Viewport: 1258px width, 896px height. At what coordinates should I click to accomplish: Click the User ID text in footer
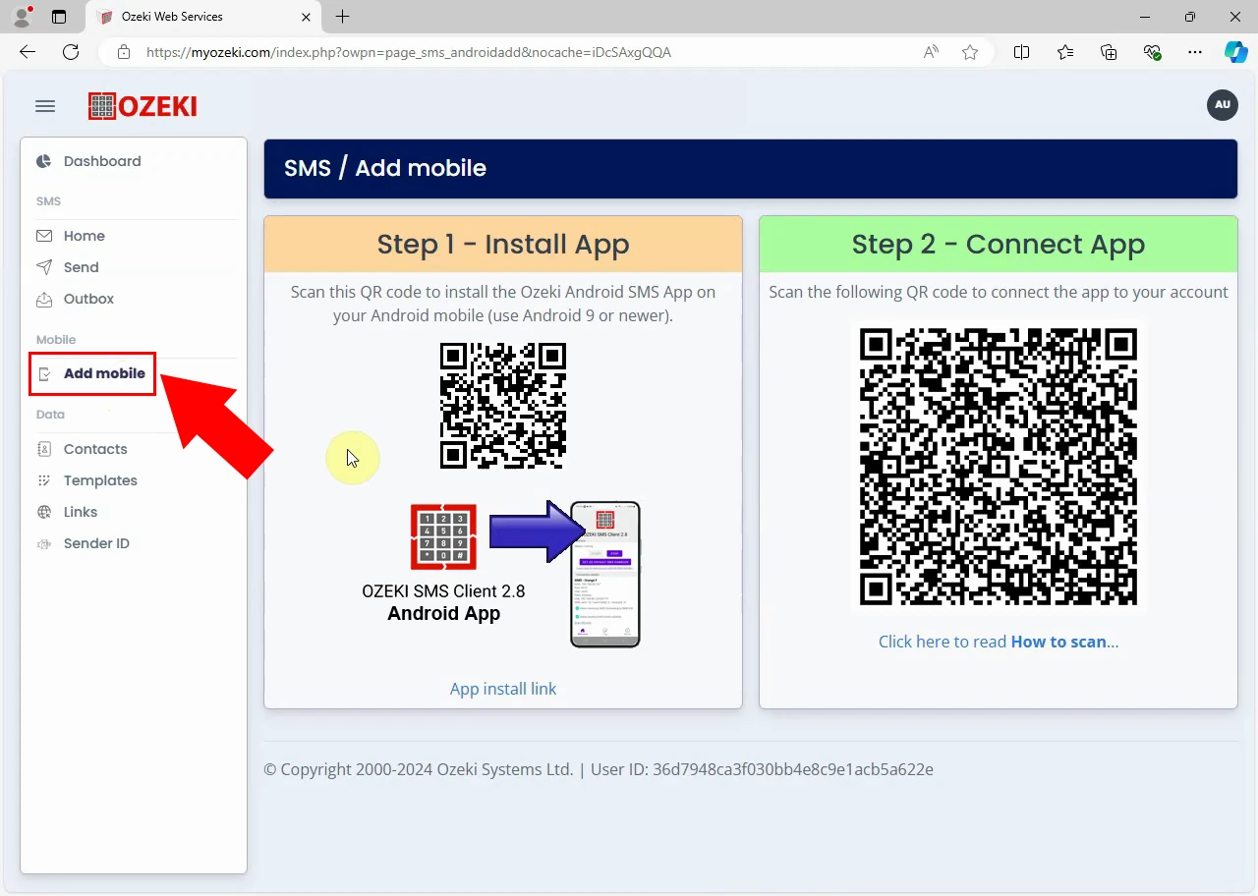point(763,769)
